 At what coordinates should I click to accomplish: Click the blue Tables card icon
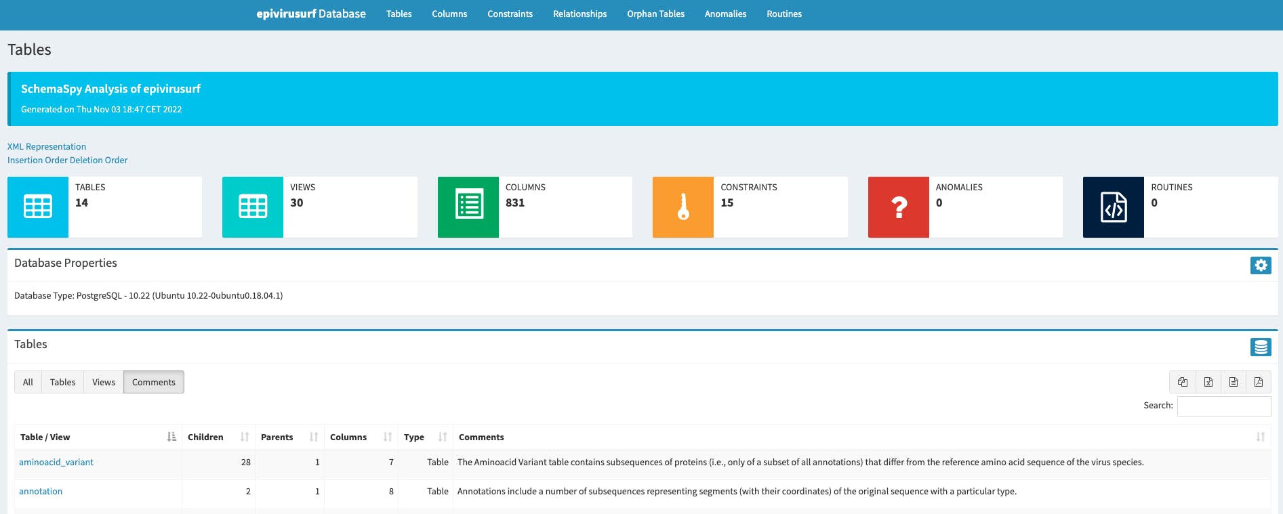pos(38,207)
